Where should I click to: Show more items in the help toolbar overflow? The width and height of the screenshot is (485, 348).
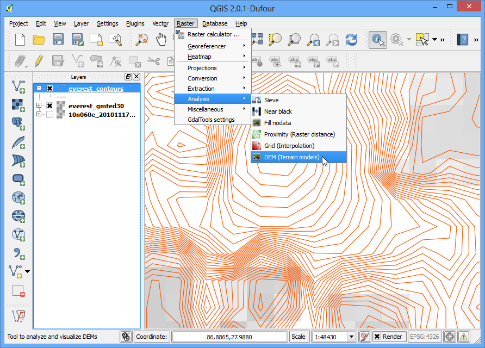[x=476, y=40]
